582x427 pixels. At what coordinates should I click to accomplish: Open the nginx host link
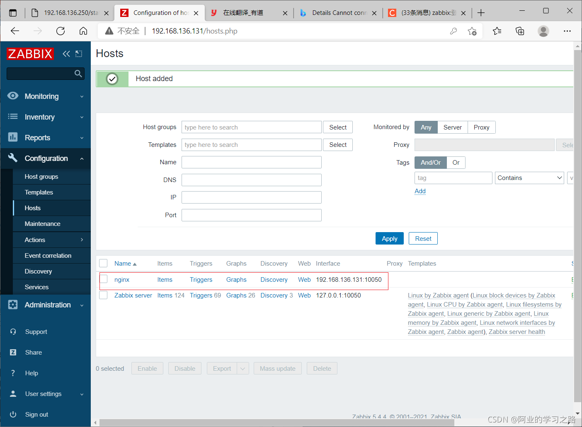tap(122, 280)
